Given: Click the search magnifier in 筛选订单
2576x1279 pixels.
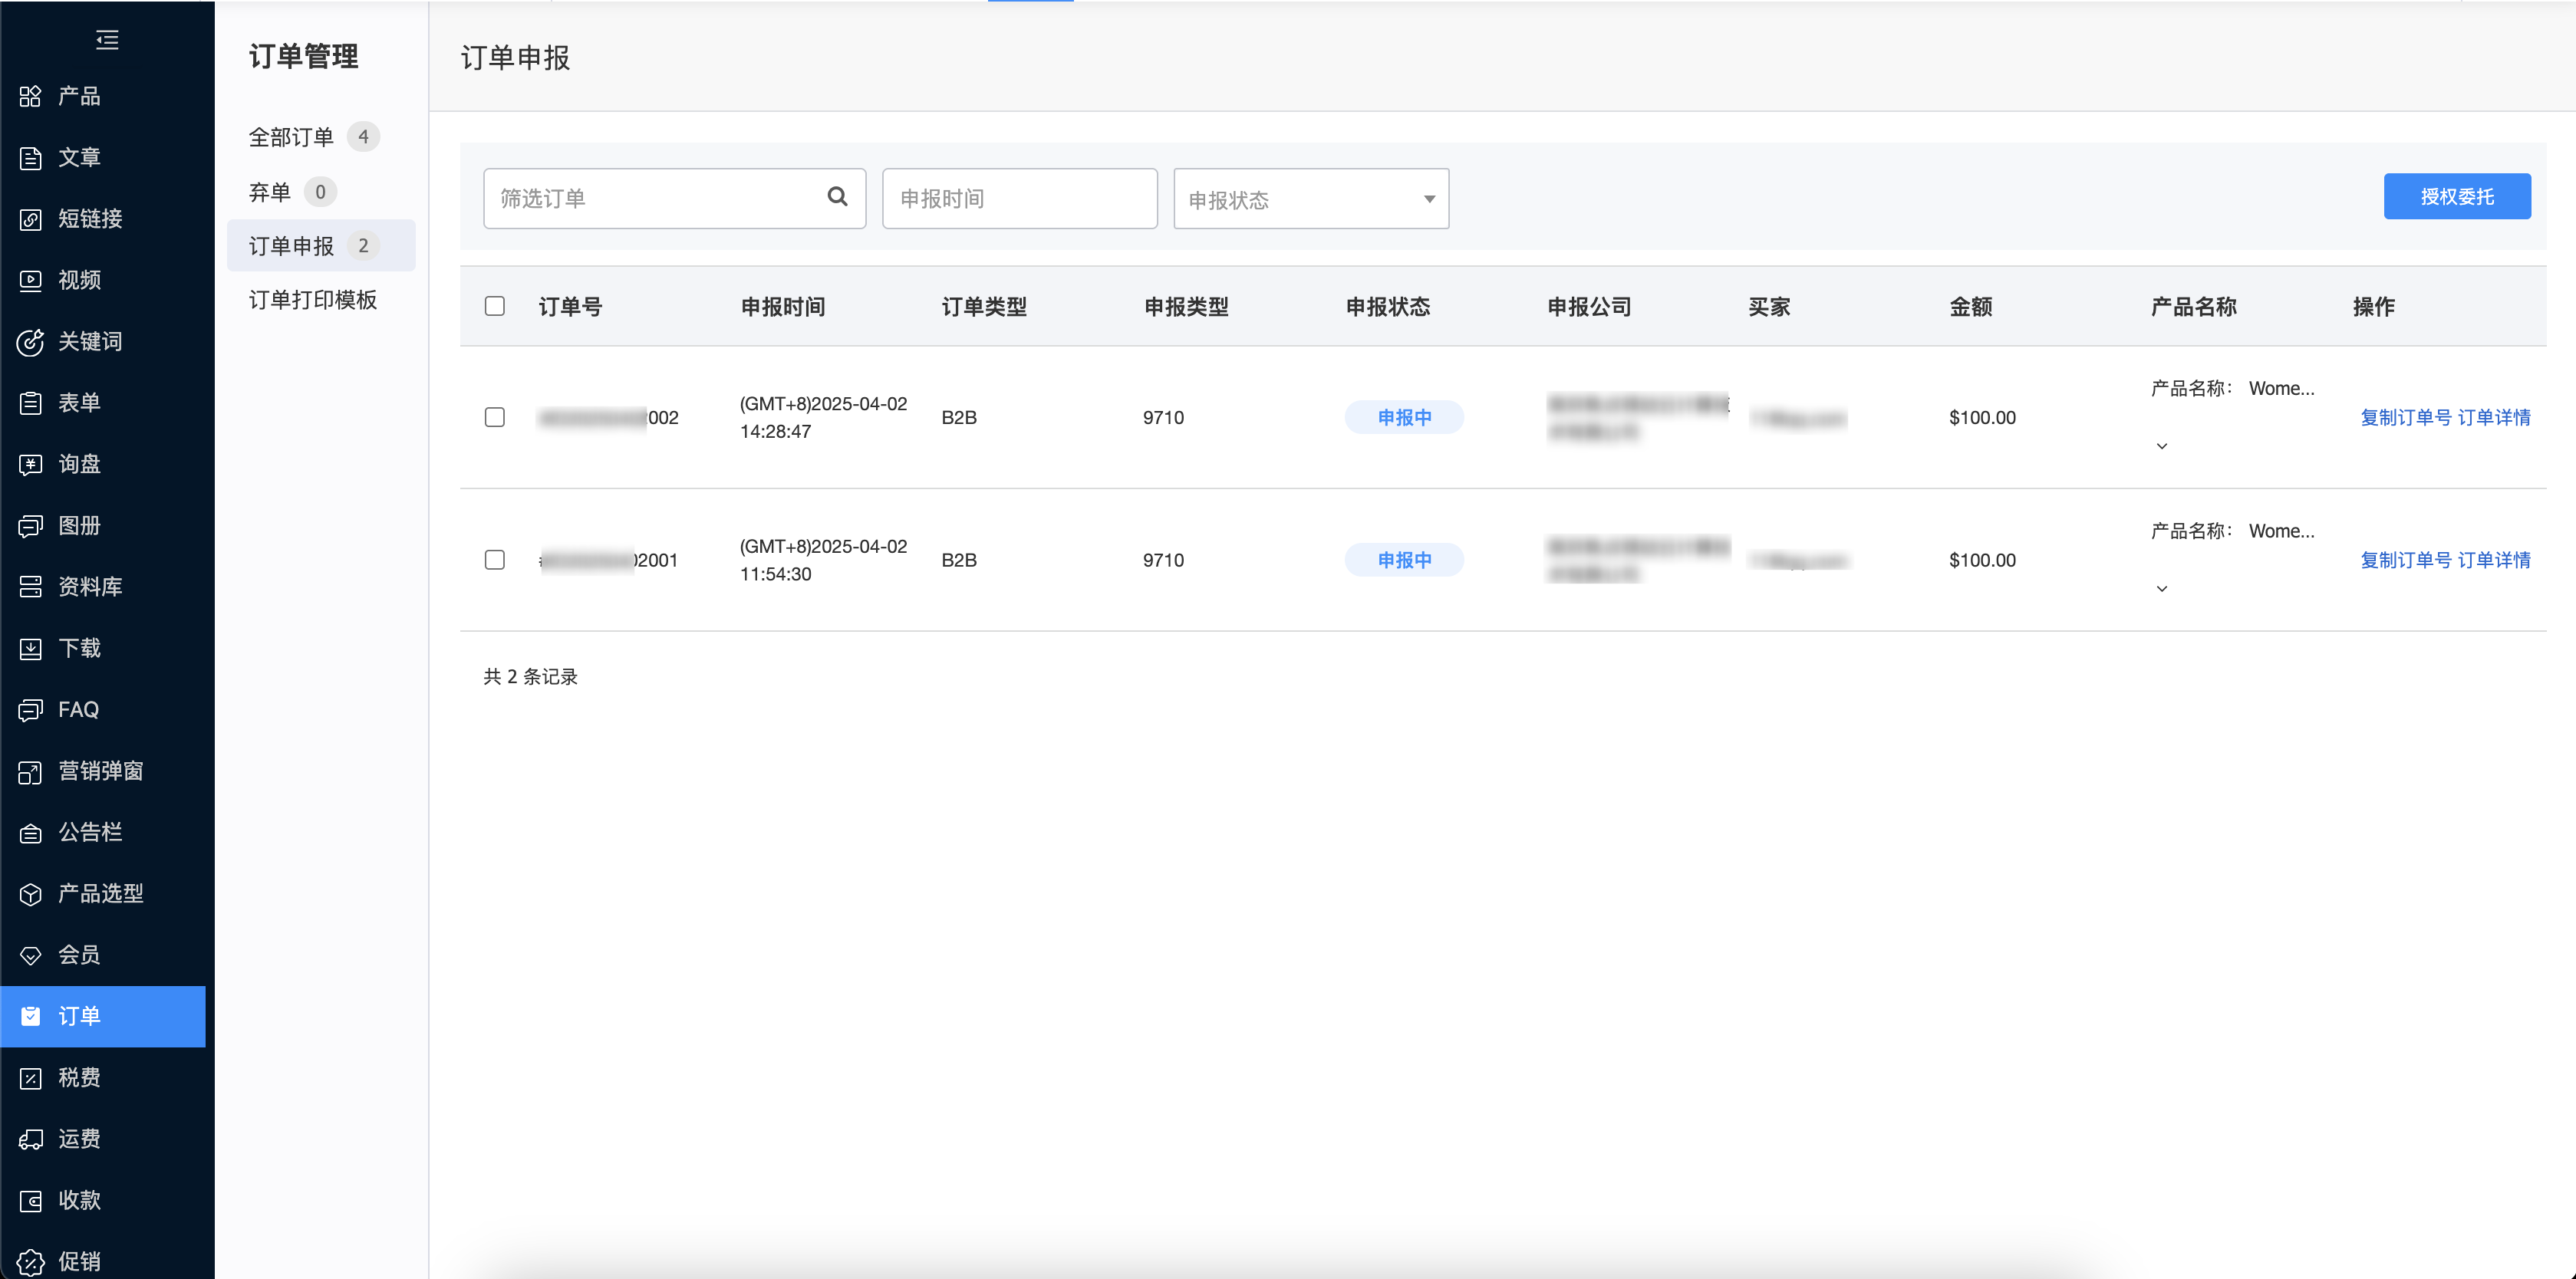Looking at the screenshot, I should click(x=837, y=197).
